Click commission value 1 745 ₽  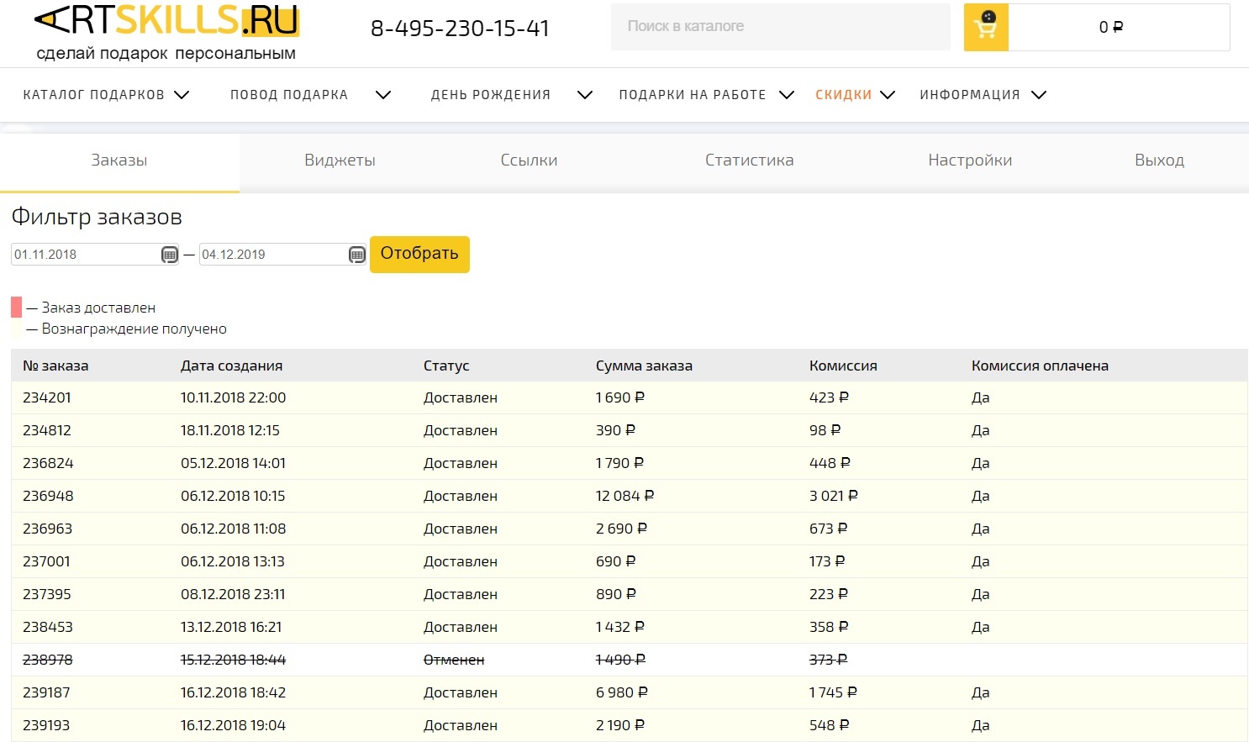[x=833, y=692]
